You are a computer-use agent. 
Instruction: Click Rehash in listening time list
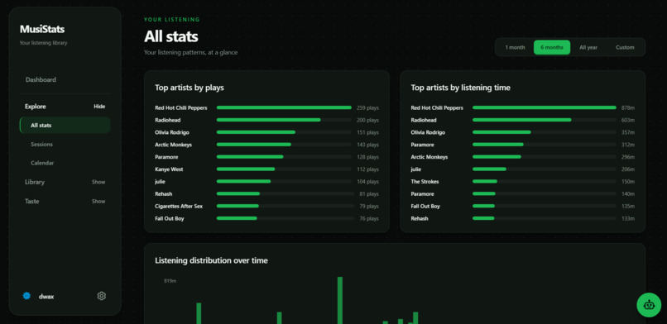pyautogui.click(x=420, y=219)
